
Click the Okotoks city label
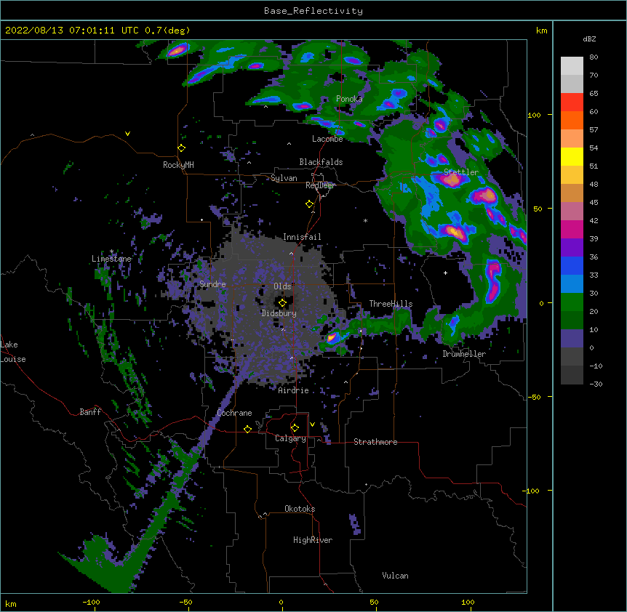click(300, 509)
